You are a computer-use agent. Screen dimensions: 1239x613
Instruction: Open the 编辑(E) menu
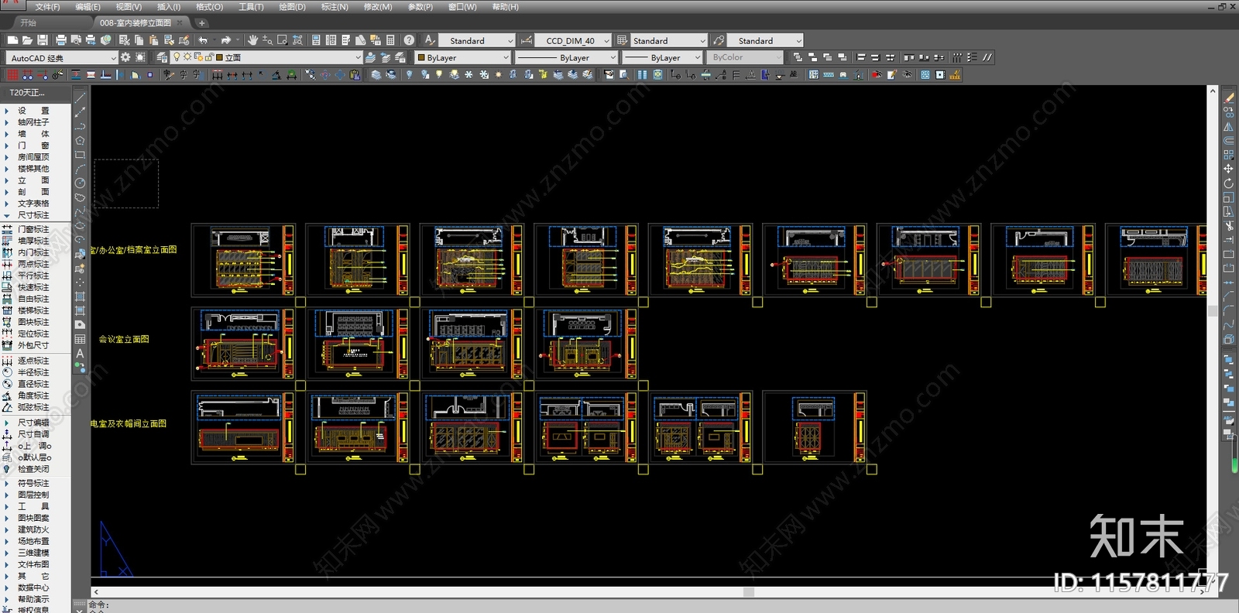(x=88, y=7)
